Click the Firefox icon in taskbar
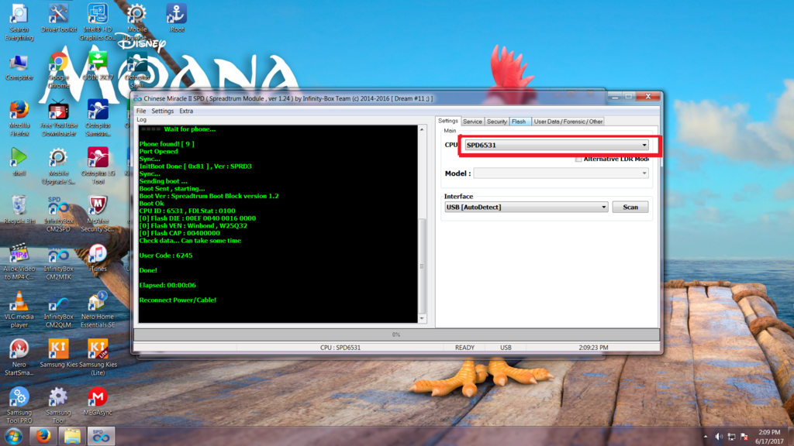Viewport: 794px width, 446px height. pyautogui.click(x=43, y=435)
